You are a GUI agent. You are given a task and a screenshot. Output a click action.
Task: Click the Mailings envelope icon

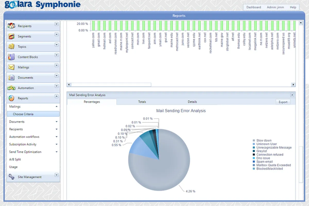[11, 67]
